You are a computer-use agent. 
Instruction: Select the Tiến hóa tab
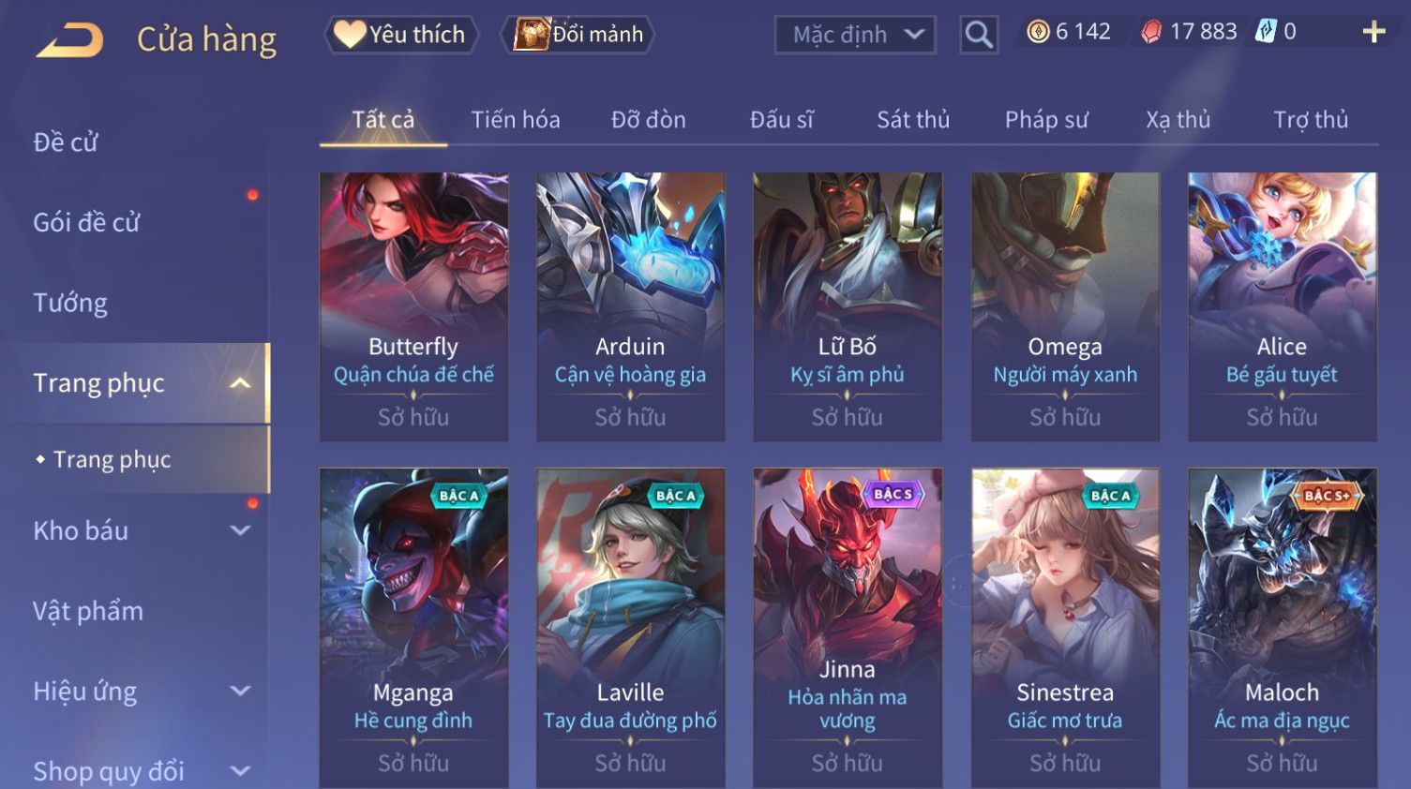[516, 120]
